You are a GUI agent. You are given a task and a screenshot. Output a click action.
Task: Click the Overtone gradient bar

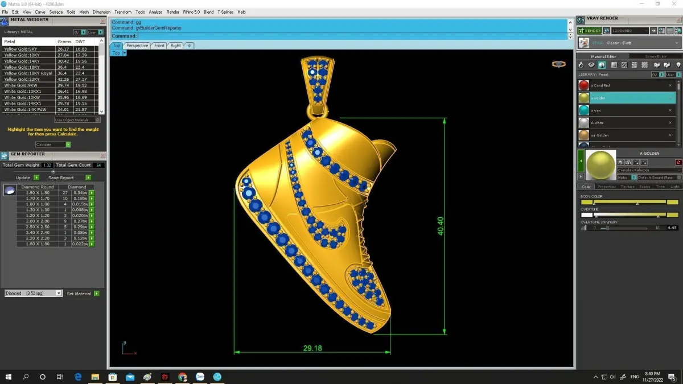pos(629,215)
